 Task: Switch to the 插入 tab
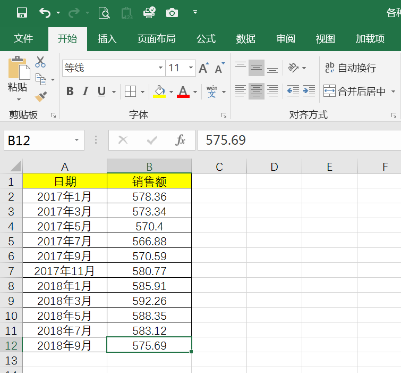(x=107, y=39)
